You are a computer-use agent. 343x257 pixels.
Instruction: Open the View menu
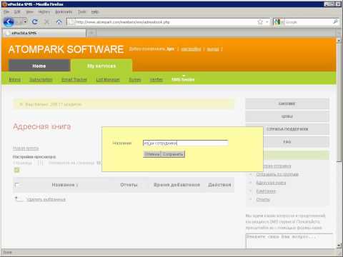coord(30,11)
